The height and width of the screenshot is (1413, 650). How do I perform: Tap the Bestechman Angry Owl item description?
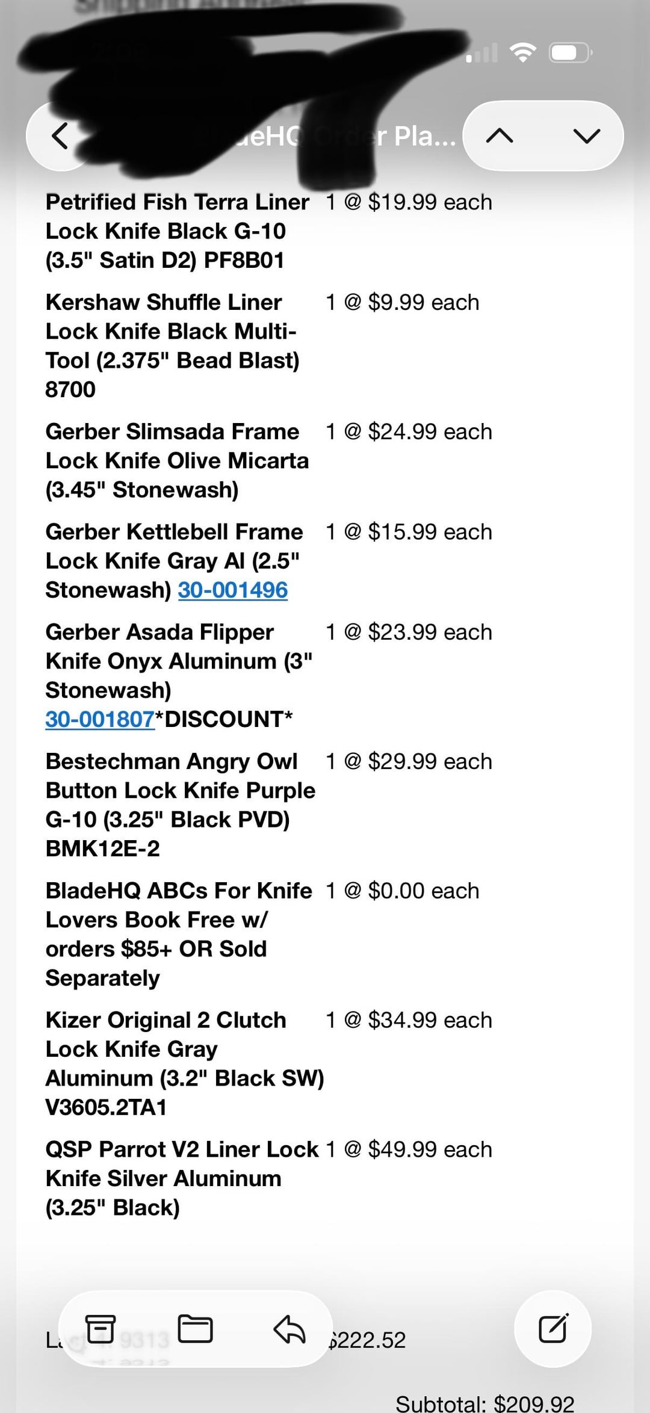[x=180, y=805]
